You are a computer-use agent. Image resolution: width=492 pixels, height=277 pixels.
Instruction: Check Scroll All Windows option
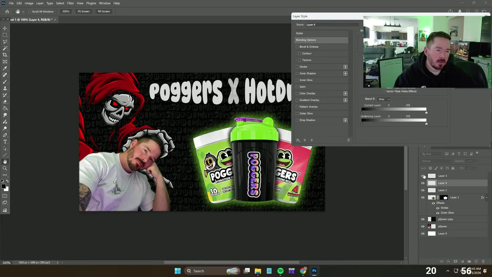[30, 12]
